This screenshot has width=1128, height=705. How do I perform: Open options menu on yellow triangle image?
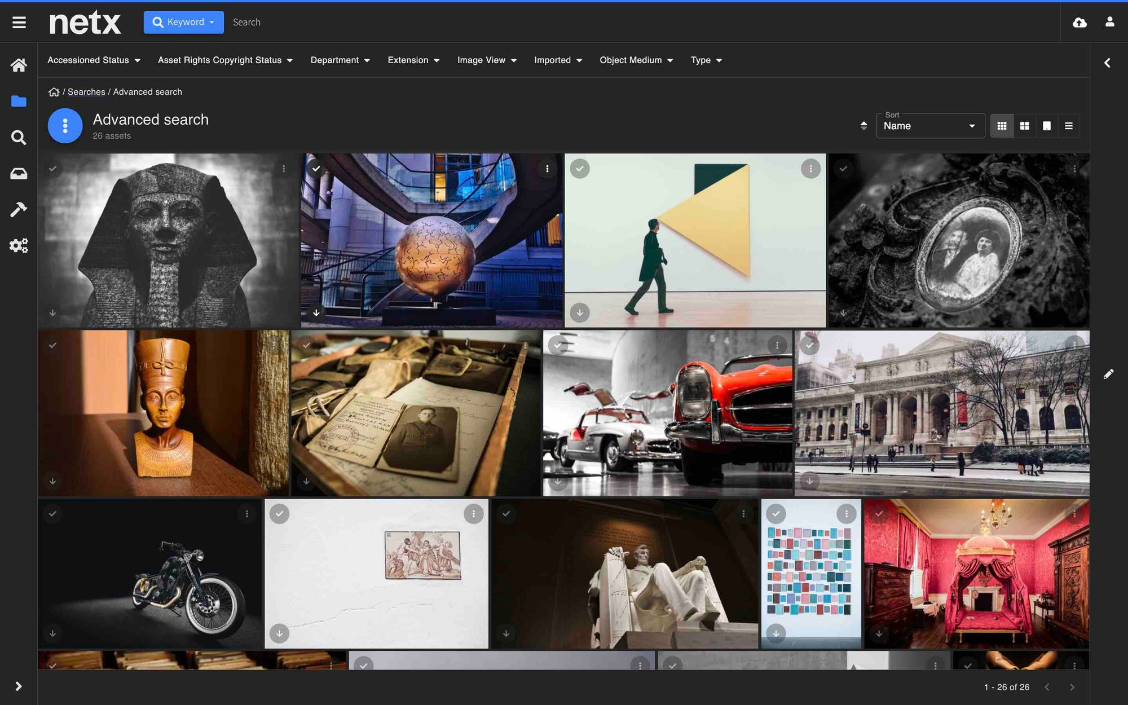(810, 169)
